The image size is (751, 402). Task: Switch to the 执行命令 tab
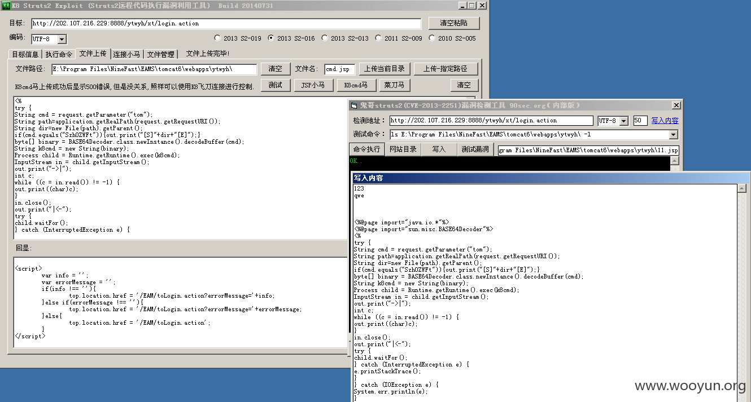(59, 54)
